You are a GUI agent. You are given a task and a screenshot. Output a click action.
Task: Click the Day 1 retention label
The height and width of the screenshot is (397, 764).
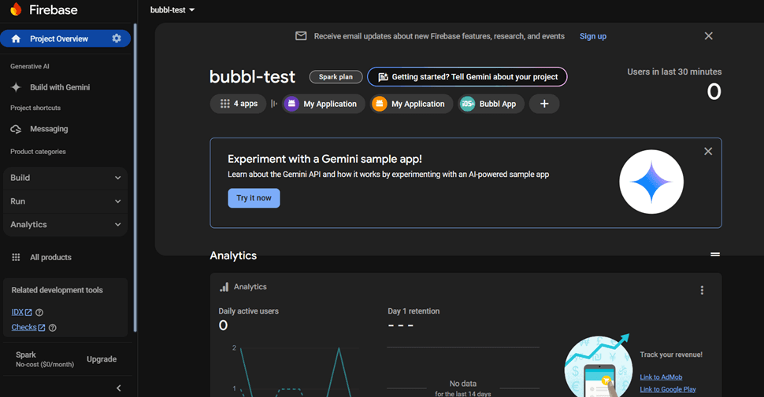414,311
